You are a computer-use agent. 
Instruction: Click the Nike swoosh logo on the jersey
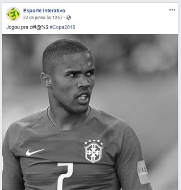[35, 152]
